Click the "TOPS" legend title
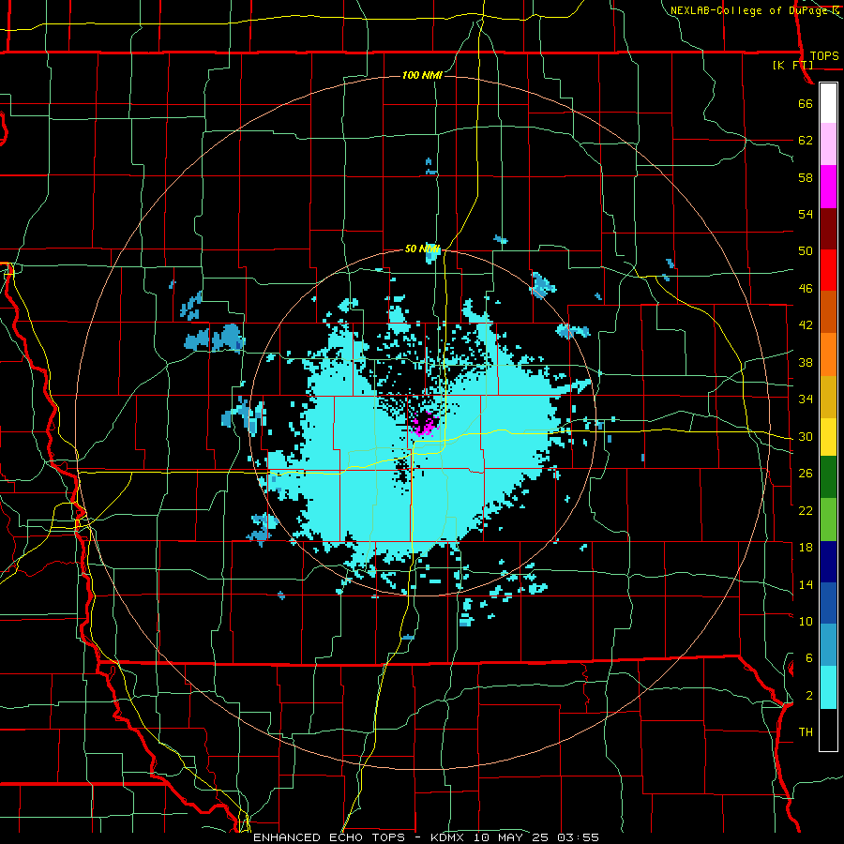This screenshot has height=844, width=844. 824,55
